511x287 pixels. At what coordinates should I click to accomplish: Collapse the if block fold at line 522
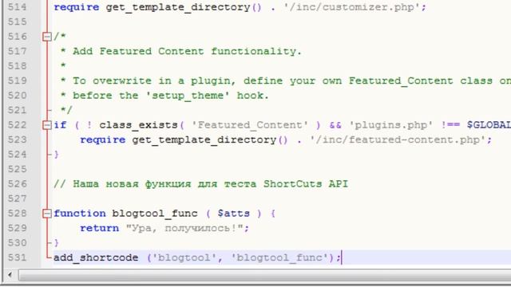(47, 125)
